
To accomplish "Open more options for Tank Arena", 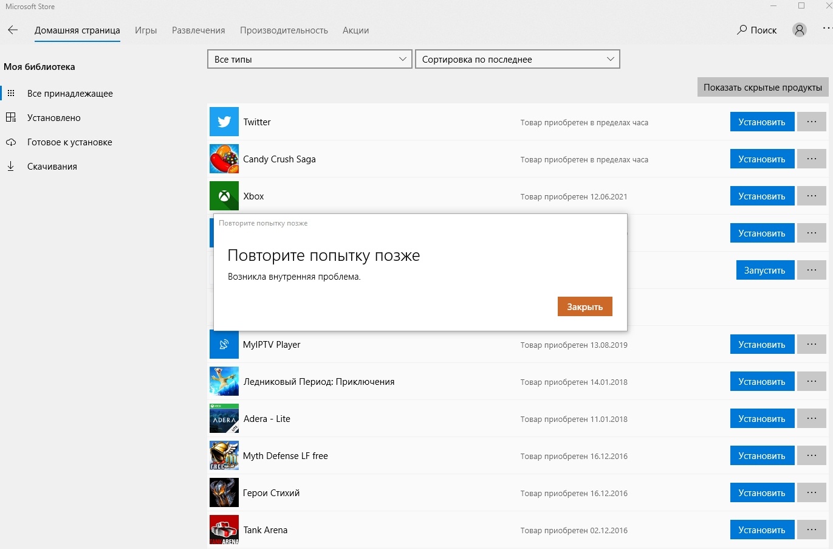I will point(812,530).
